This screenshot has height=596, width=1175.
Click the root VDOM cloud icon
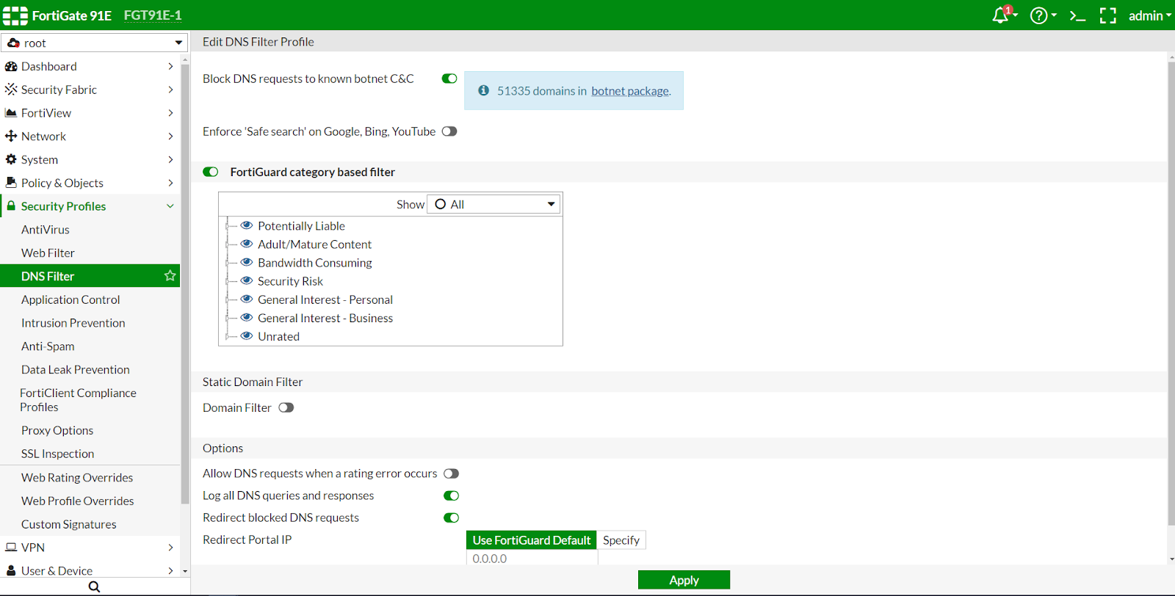point(13,43)
